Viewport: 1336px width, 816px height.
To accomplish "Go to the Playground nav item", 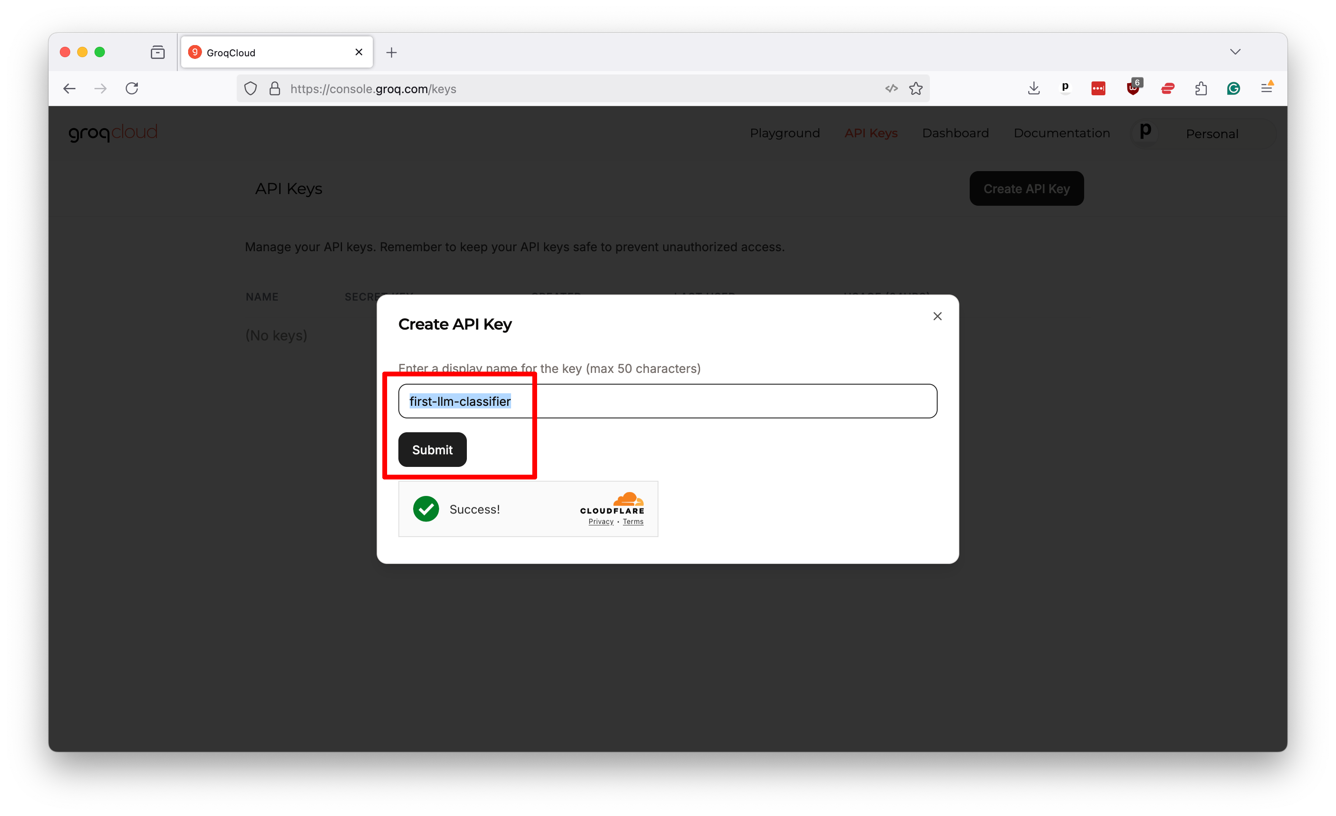I will pos(785,133).
